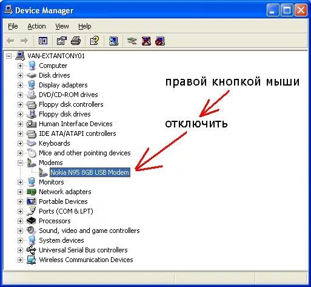311x287 pixels.
Task: Open the Action menu
Action: coord(36,26)
